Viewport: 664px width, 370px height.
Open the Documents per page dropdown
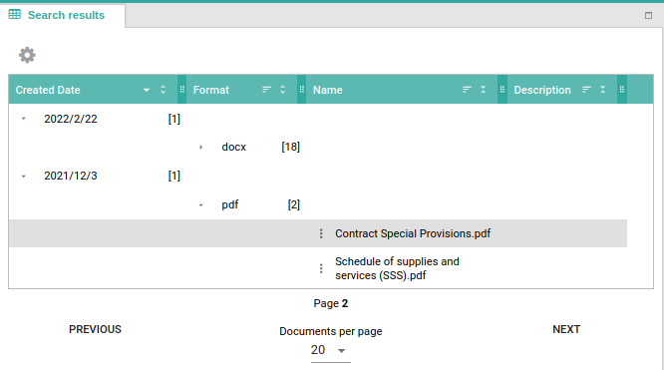(331, 350)
